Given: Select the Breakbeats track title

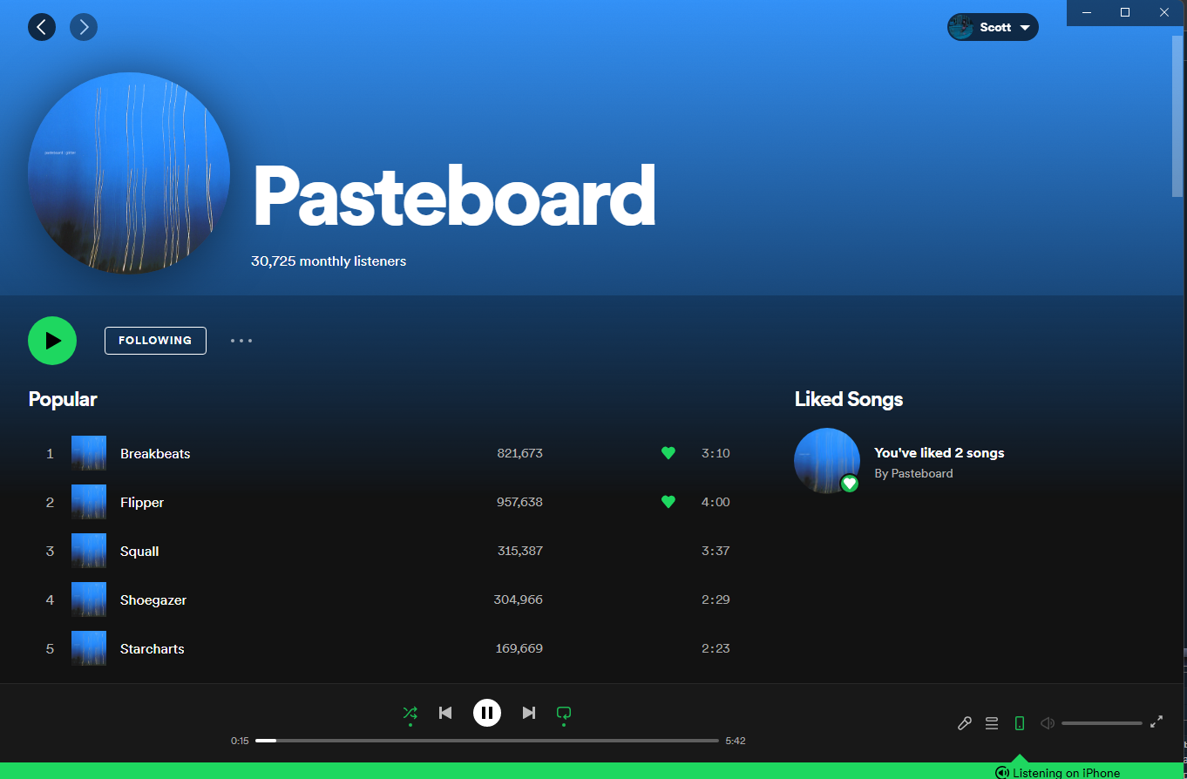Looking at the screenshot, I should (x=155, y=454).
